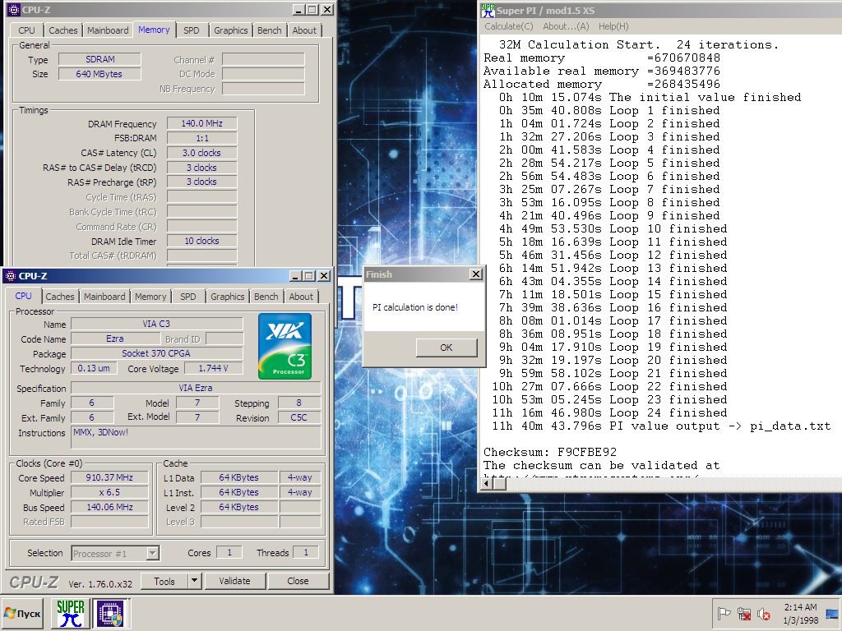Select Mainboard tab in back CPU-Z window

(108, 30)
